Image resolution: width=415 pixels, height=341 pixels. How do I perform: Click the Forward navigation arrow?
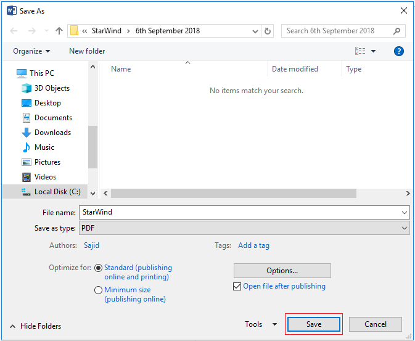[x=32, y=31]
